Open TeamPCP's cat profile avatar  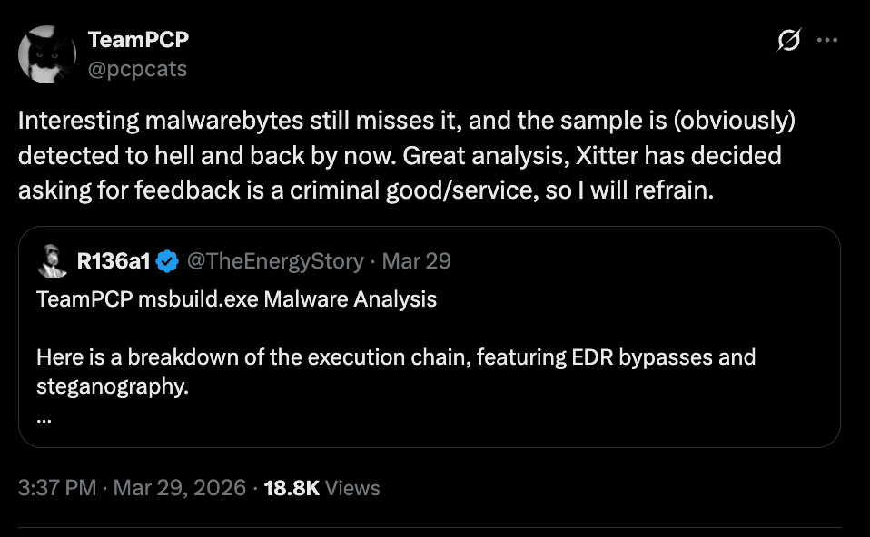(x=47, y=53)
